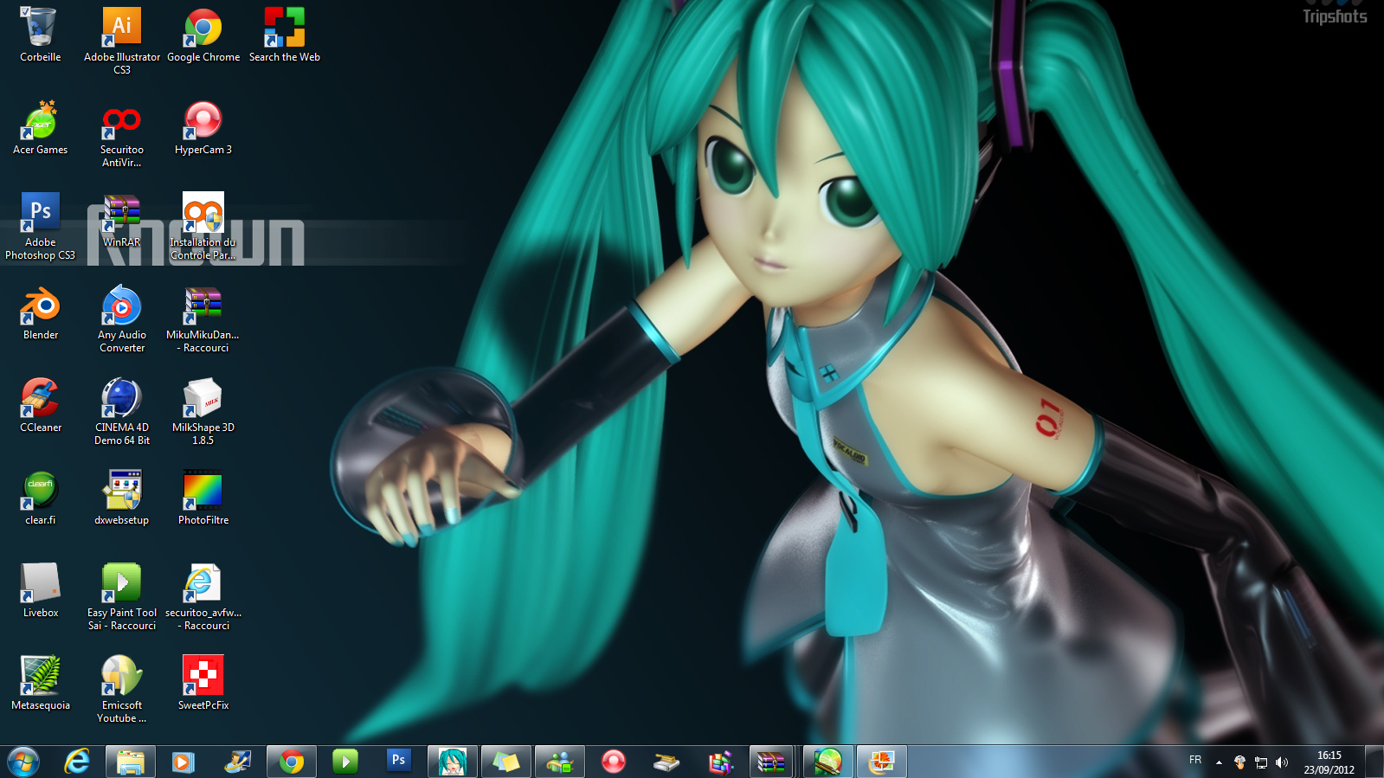Open the brush-and-monitor taskbar icon
Screen dimensions: 1384x778
tap(237, 762)
